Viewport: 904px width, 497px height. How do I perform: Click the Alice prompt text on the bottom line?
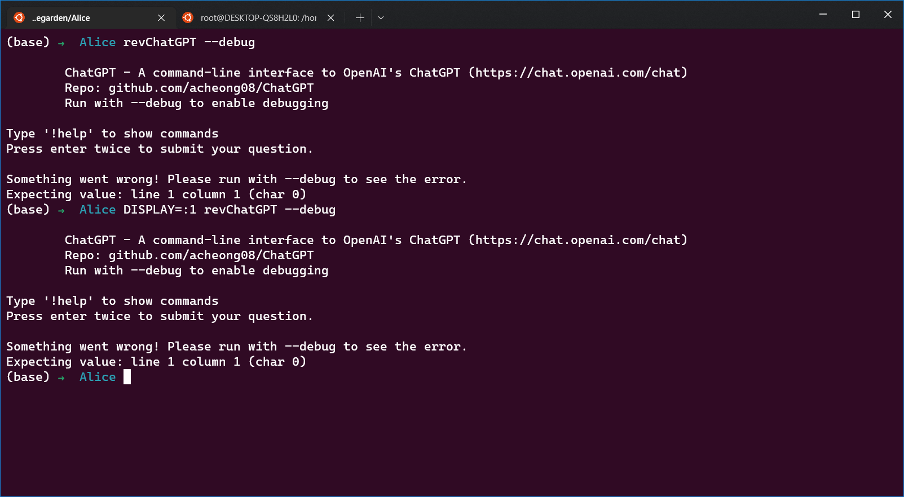[x=97, y=376]
